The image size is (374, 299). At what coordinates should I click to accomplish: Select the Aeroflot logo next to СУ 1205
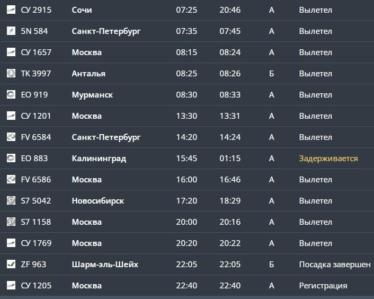(11, 286)
